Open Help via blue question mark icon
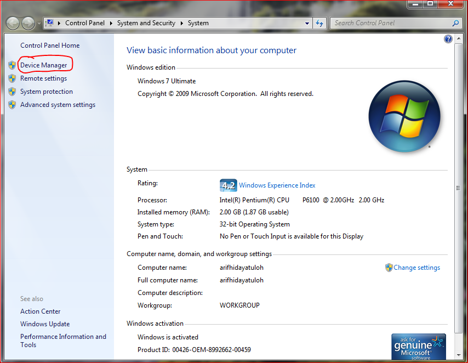The width and height of the screenshot is (468, 363). click(x=448, y=39)
